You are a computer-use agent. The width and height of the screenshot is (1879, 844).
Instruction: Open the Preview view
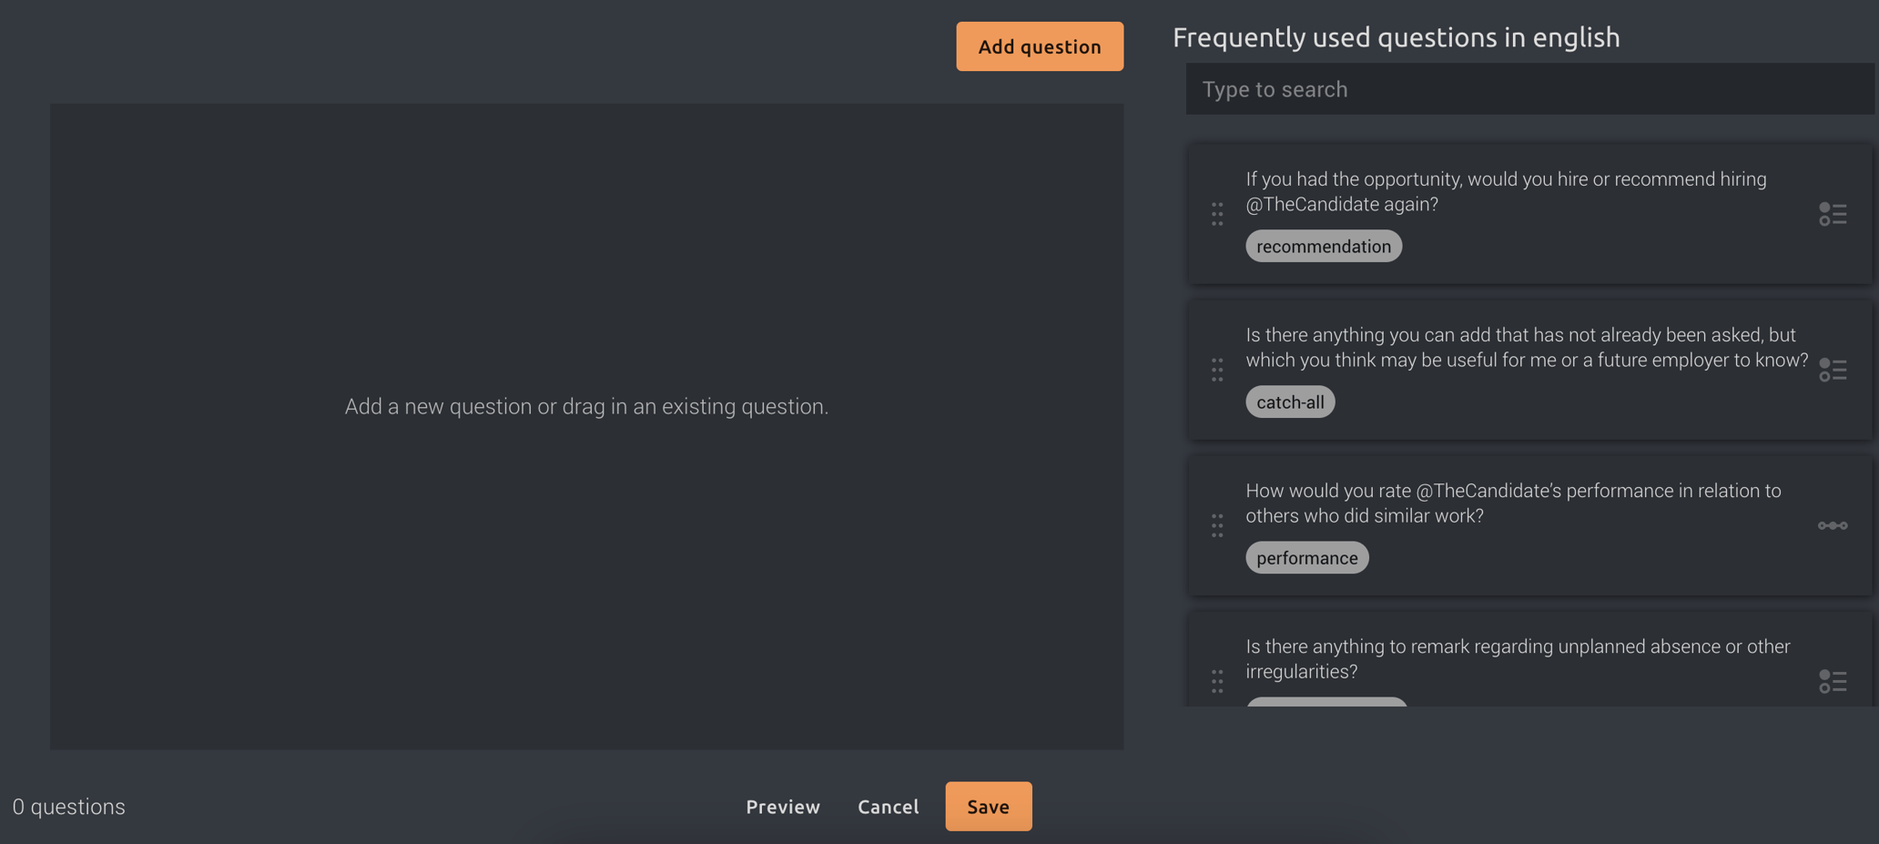coord(782,806)
